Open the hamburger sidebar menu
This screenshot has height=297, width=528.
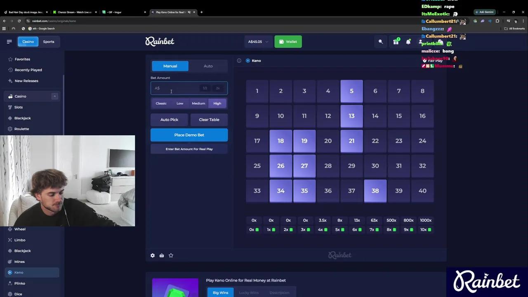coord(9,42)
